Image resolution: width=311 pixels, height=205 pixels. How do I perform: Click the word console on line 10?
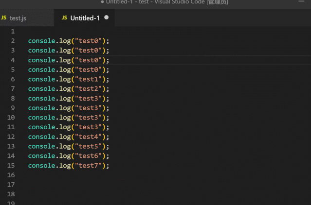(x=42, y=118)
